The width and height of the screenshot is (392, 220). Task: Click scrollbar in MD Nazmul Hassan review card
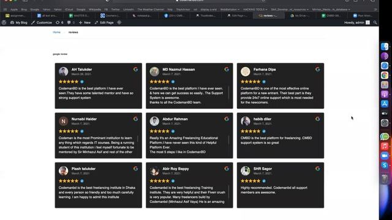coord(228,93)
